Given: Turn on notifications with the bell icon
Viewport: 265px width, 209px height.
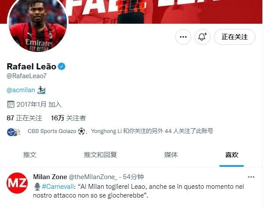Looking at the screenshot, I should pyautogui.click(x=203, y=37).
